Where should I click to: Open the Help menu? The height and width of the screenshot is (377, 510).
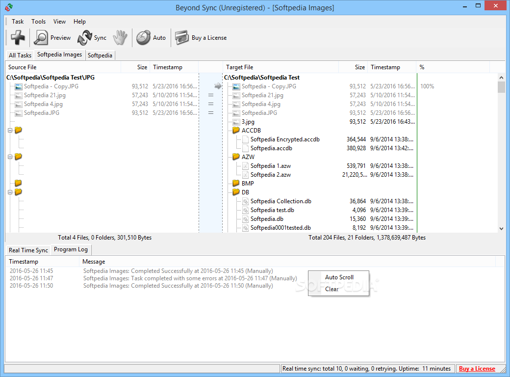tap(79, 22)
